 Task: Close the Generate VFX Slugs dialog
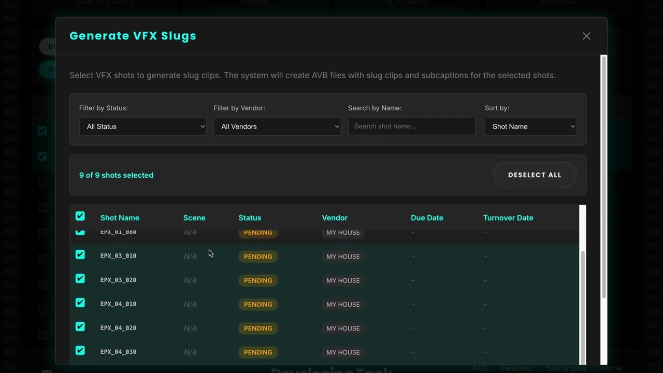point(586,36)
